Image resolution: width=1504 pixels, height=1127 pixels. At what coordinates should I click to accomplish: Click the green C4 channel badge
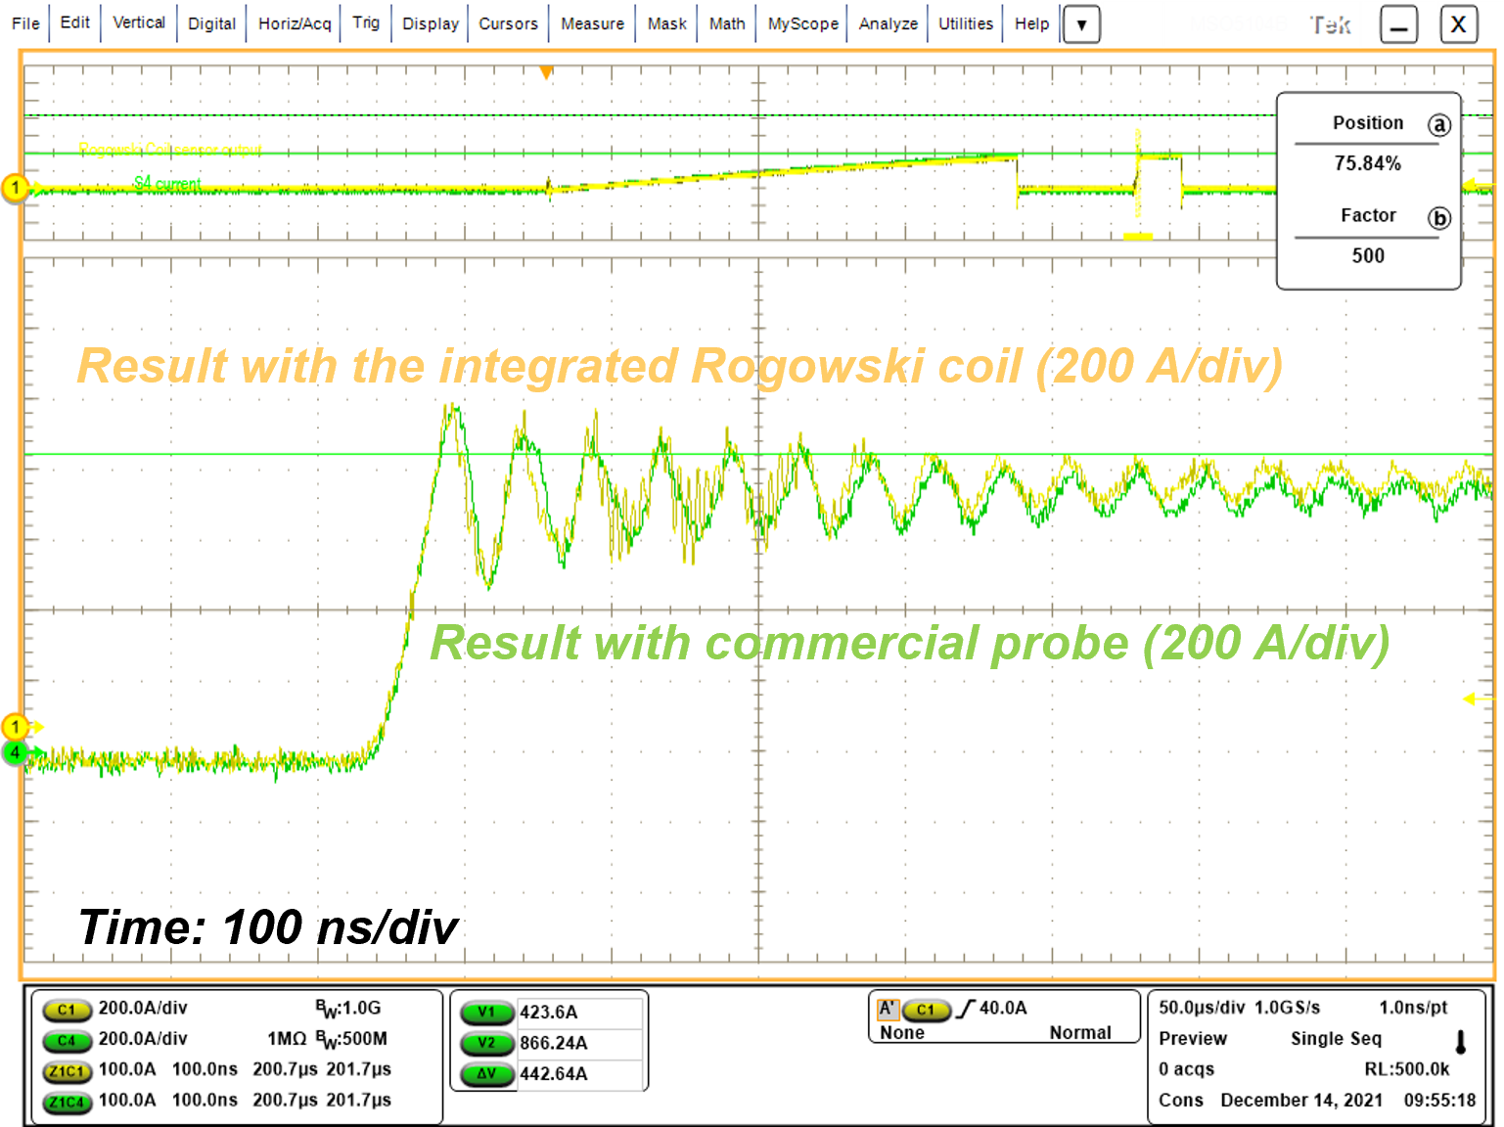pyautogui.click(x=67, y=1041)
